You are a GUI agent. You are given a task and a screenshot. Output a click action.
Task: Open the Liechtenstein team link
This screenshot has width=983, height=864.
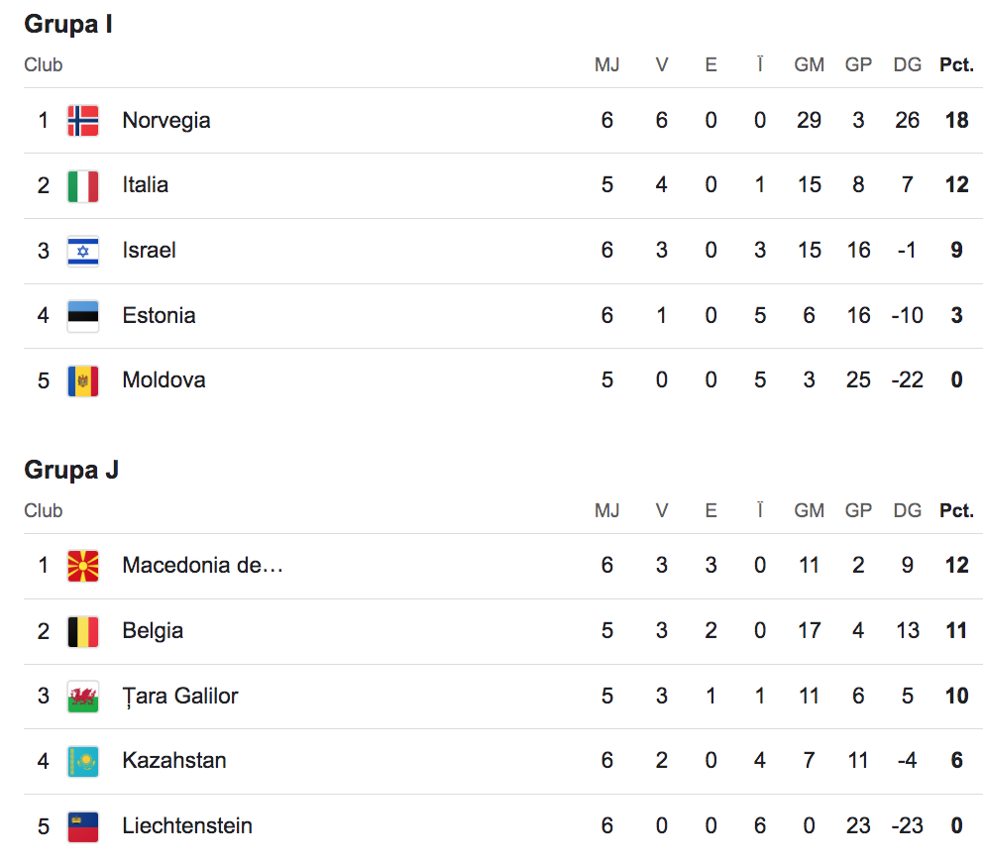187,826
